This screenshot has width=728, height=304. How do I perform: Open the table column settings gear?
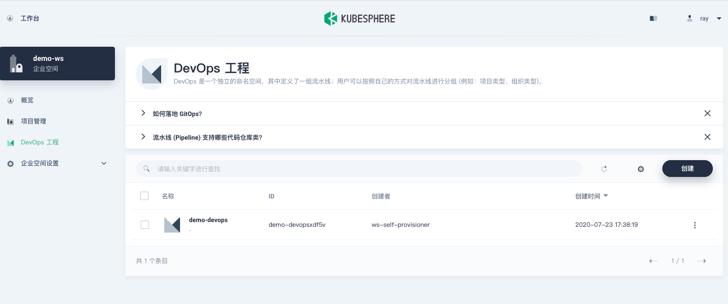point(641,169)
